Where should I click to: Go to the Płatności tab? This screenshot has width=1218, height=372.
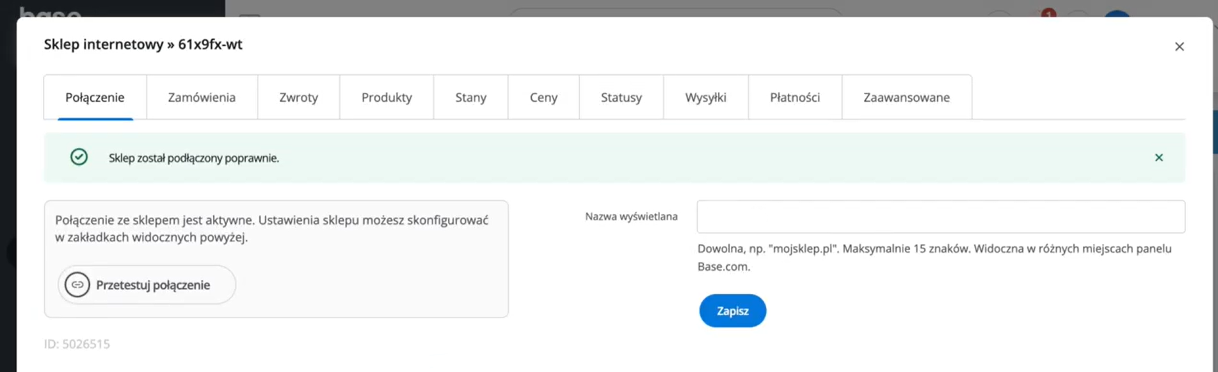click(x=794, y=97)
